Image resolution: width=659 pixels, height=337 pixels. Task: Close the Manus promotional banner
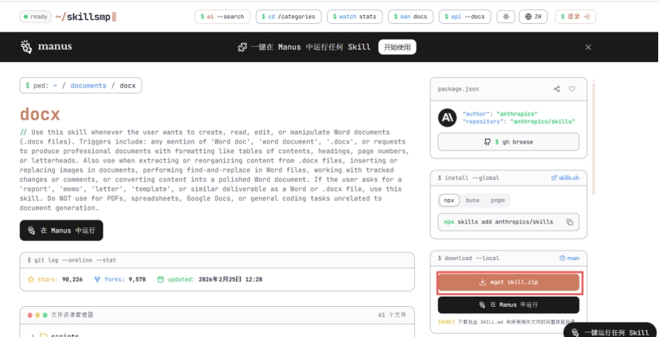[588, 47]
